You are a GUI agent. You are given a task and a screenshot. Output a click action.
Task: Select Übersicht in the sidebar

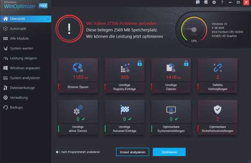(26, 19)
